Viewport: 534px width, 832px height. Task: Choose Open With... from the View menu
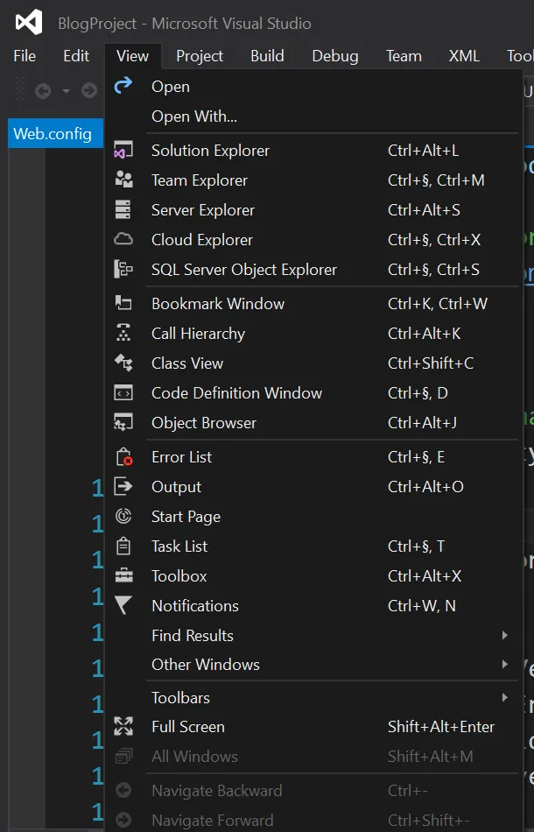coord(313,116)
